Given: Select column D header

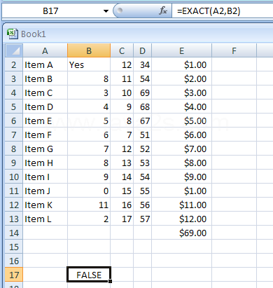Looking at the screenshot, I should (142, 50).
